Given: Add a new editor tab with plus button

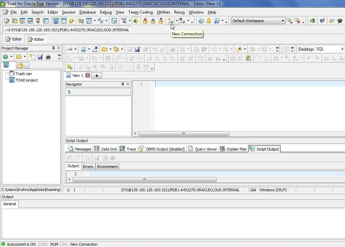Looking at the screenshot, I should (96, 76).
